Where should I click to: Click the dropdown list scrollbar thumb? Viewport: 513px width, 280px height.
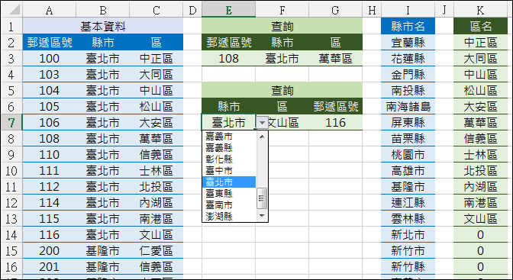point(262,198)
